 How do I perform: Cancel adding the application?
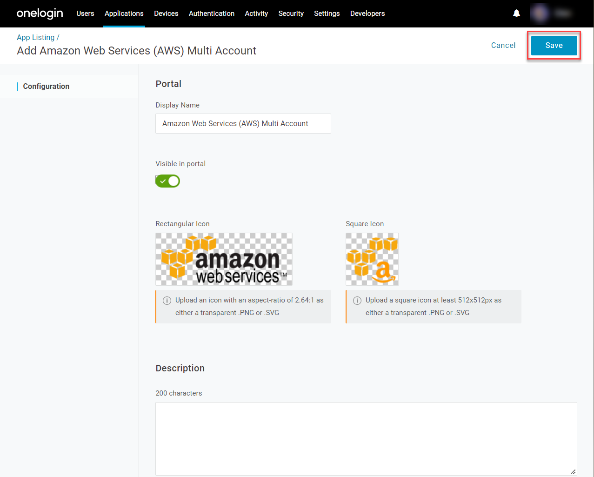tap(503, 45)
